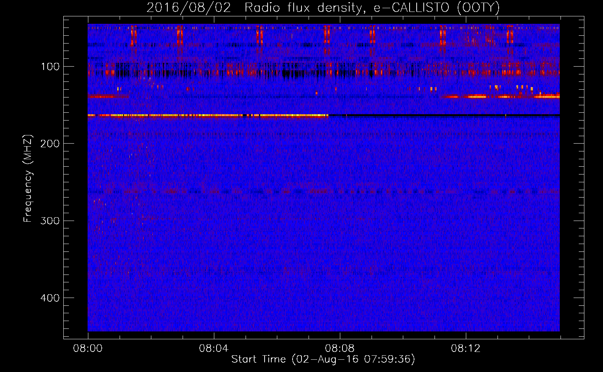Click the 400 frequency tick label

(x=50, y=298)
